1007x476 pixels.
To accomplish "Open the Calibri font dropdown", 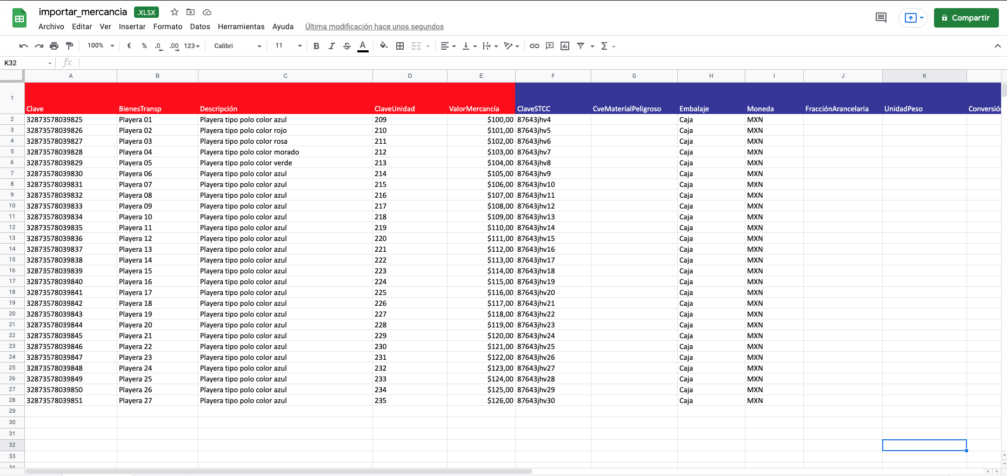I will [x=237, y=46].
